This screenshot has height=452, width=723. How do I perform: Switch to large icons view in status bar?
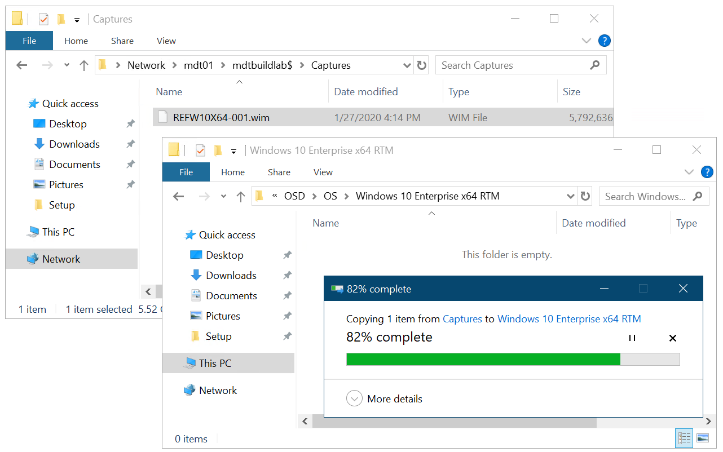point(702,438)
